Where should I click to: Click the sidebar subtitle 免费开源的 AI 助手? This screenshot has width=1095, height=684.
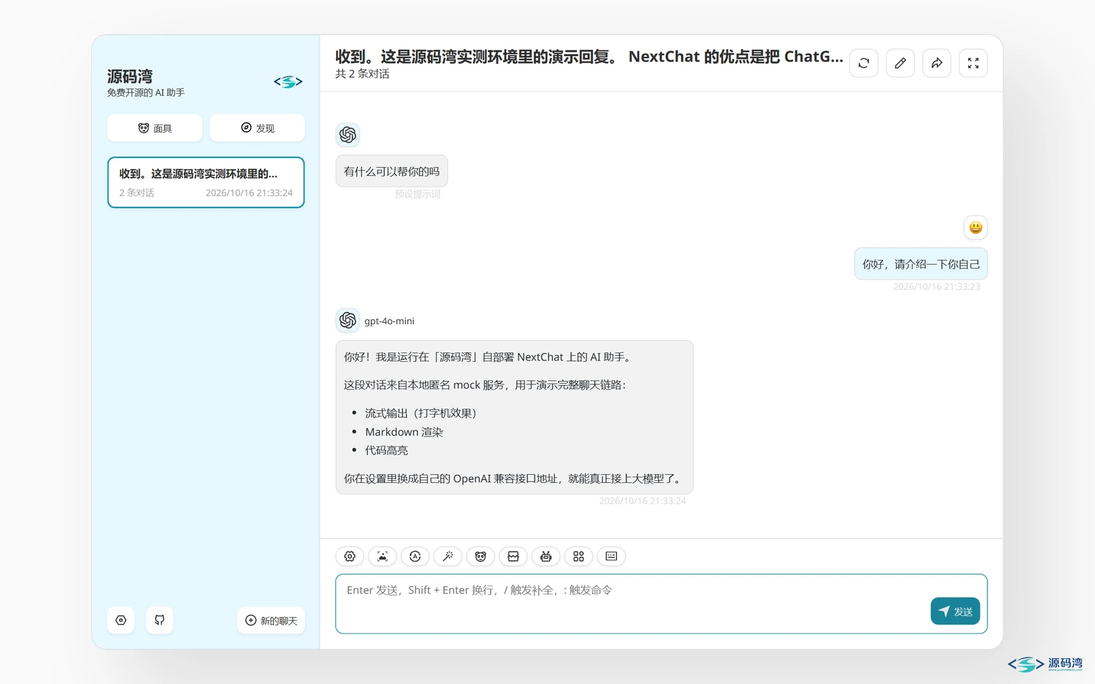click(x=146, y=92)
